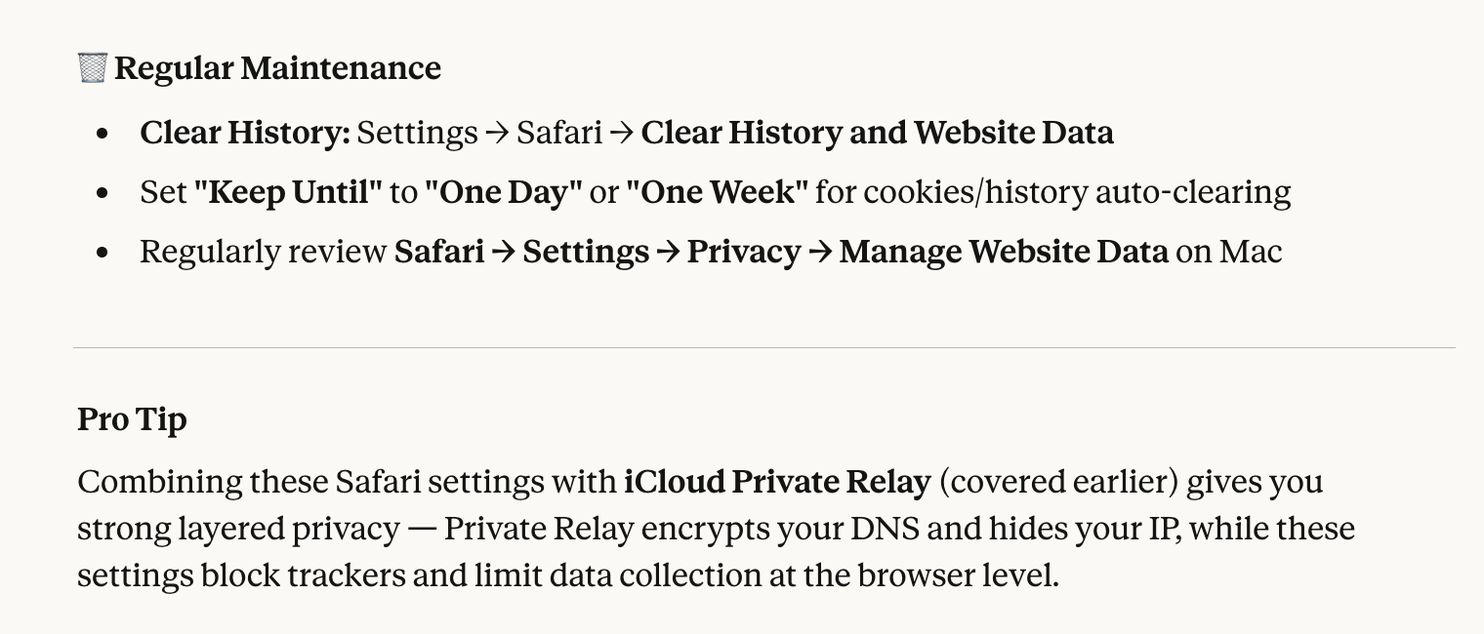1484x634 pixels.
Task: Click the bold "Keep Until" text
Action: (x=288, y=192)
